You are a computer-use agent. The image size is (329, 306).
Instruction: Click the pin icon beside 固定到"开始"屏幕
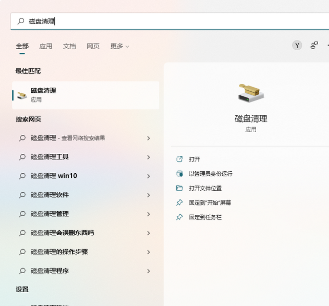click(x=179, y=202)
